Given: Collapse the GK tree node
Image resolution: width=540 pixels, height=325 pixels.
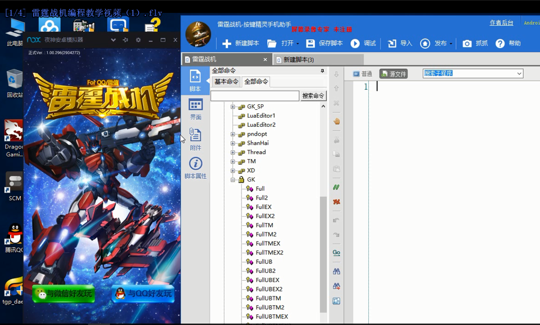Looking at the screenshot, I should point(233,180).
